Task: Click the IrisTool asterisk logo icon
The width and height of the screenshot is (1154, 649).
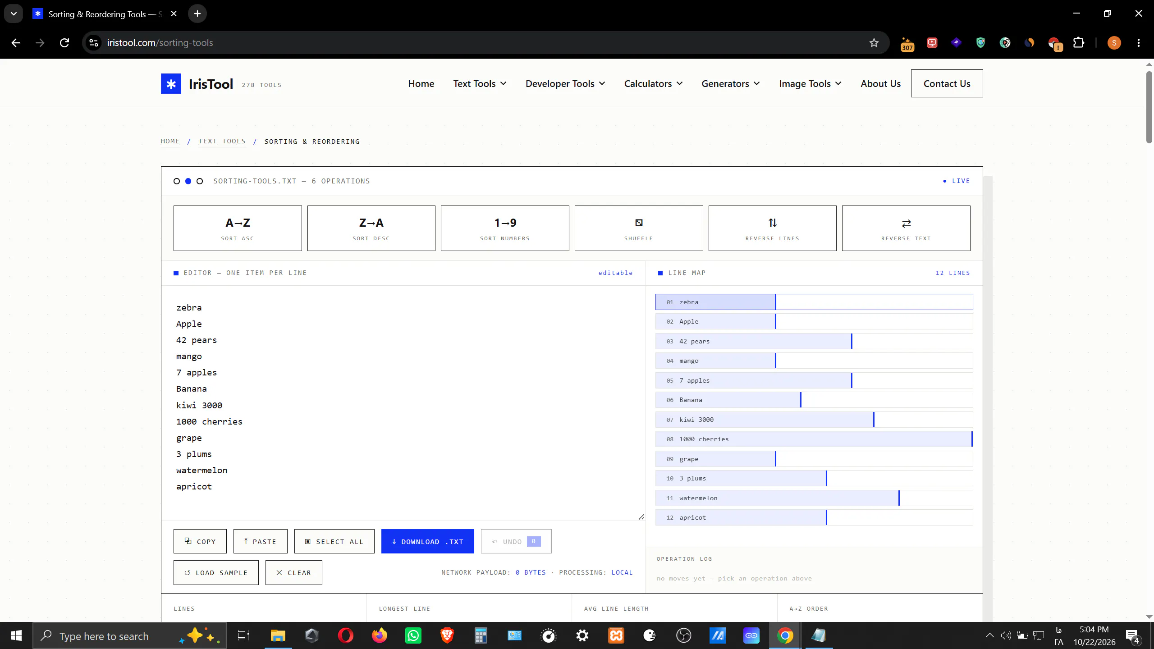Action: tap(171, 84)
